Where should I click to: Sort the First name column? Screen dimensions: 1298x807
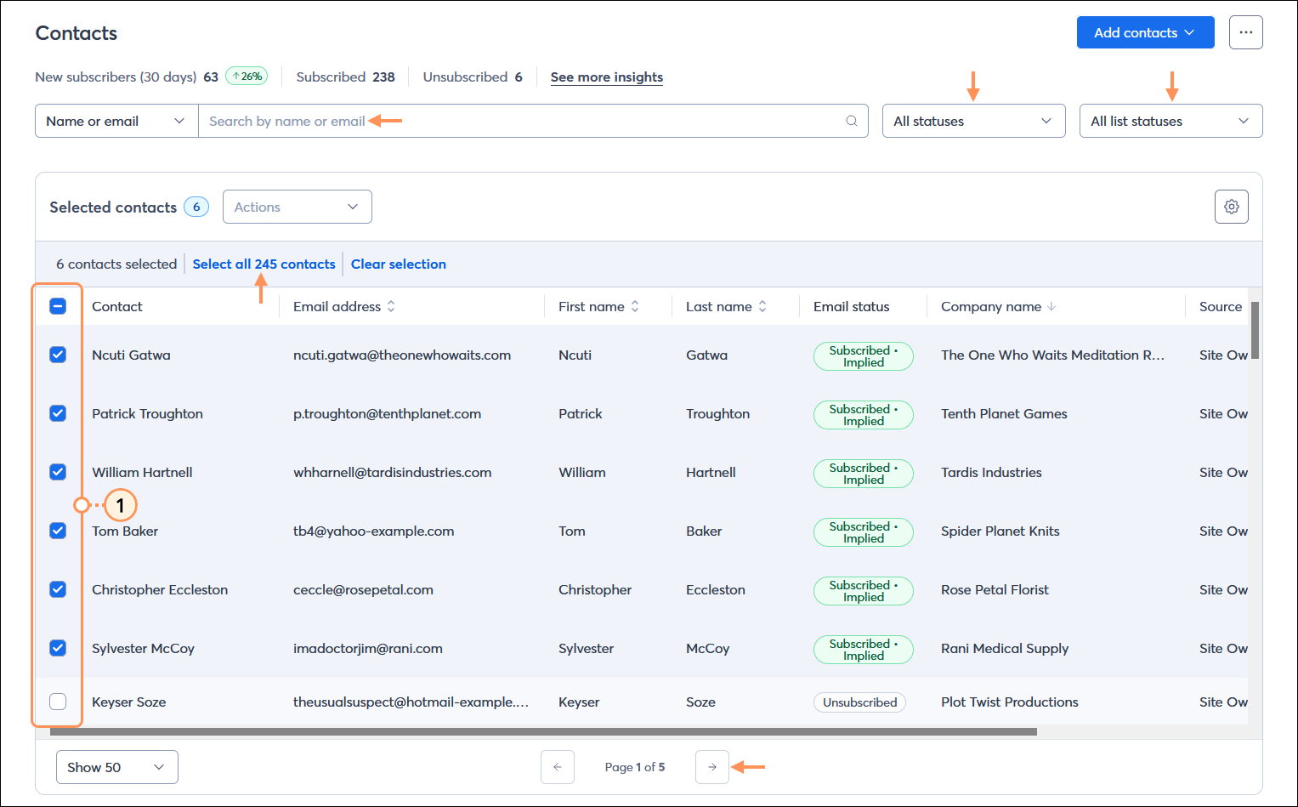pos(632,306)
